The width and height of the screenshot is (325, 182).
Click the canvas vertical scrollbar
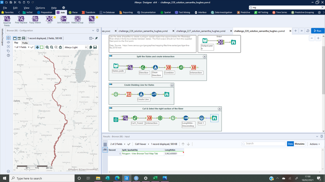tap(323, 70)
